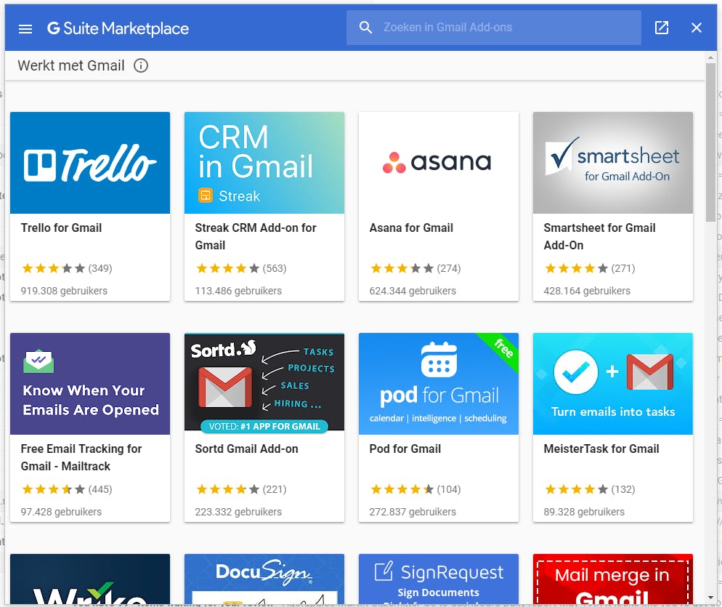
Task: Click the Werkt met Gmail heading
Action: click(x=71, y=65)
